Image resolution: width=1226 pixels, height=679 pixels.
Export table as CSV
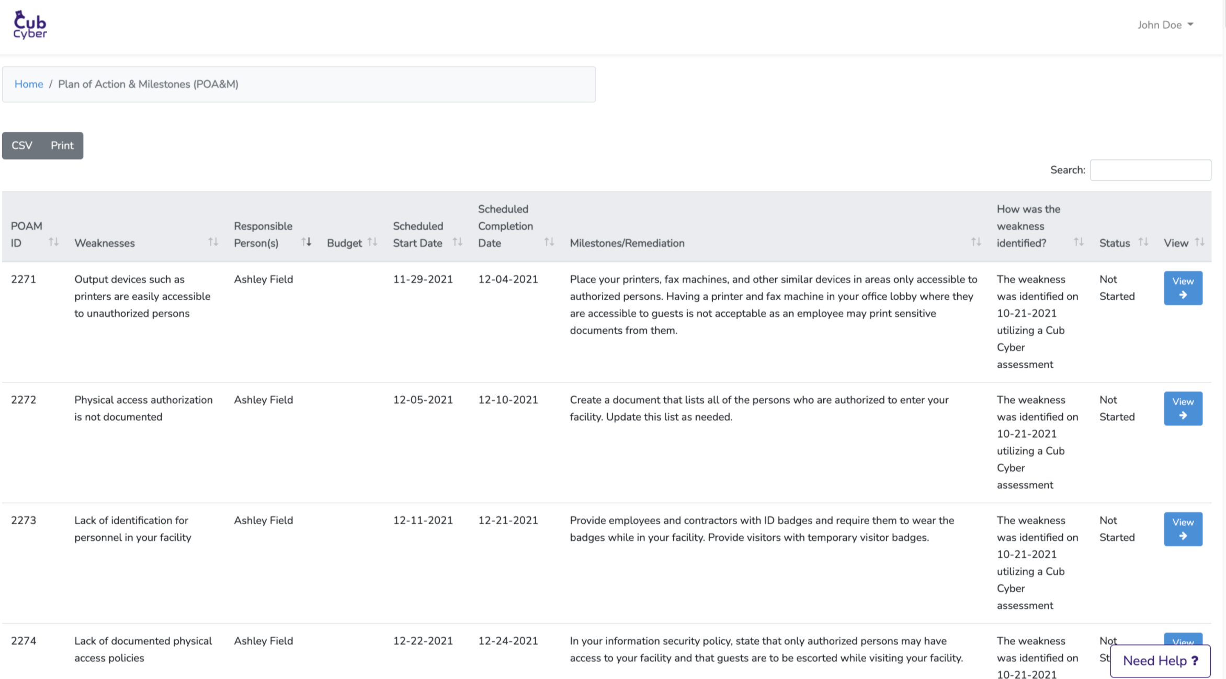(22, 145)
